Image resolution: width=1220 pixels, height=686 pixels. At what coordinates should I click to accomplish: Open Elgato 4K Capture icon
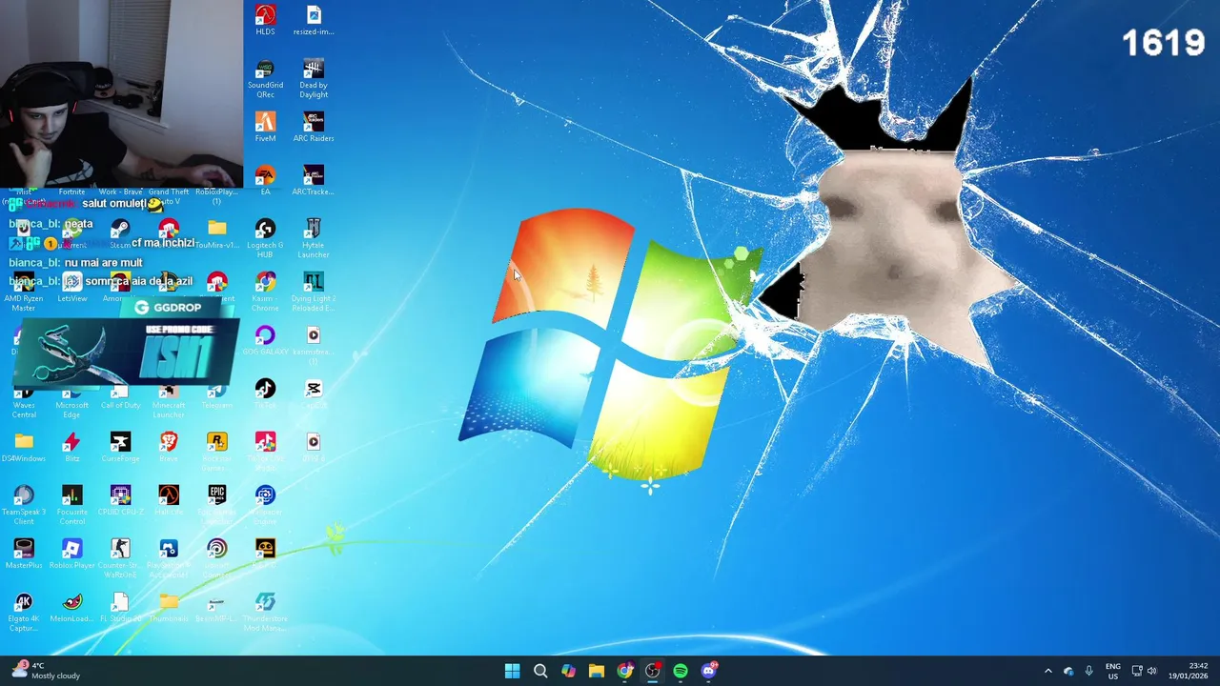pos(24,612)
